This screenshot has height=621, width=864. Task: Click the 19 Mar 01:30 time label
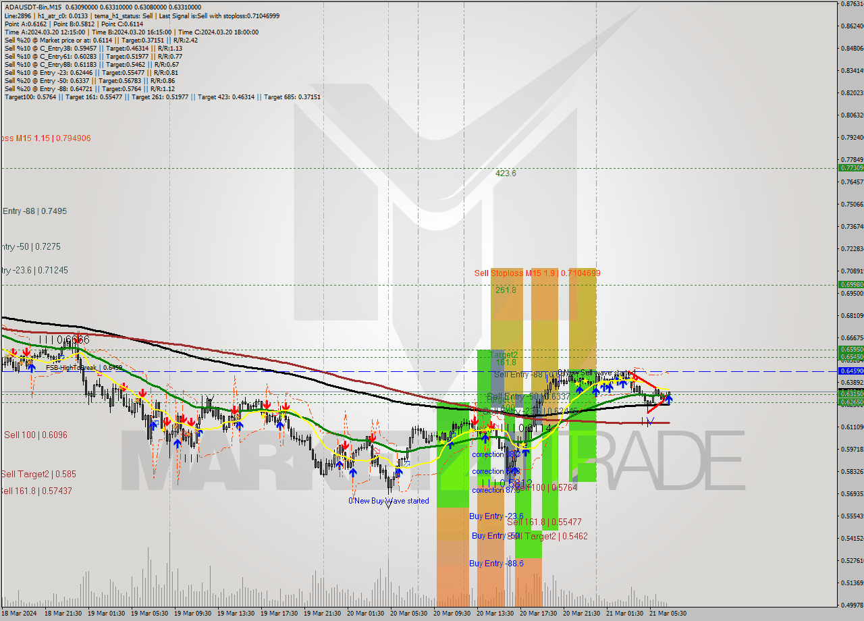[107, 614]
